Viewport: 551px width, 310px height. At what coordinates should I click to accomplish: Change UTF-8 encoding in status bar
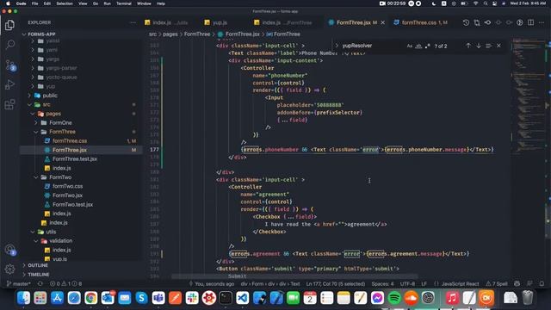pyautogui.click(x=407, y=283)
